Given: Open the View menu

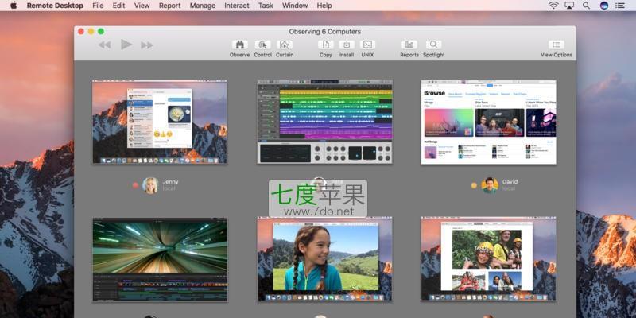Looking at the screenshot, I should point(142,6).
